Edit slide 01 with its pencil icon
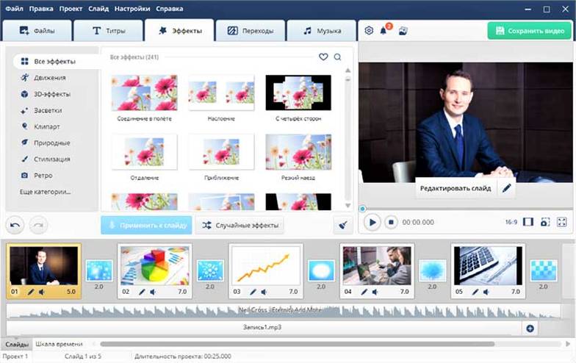The height and width of the screenshot is (363, 576). (x=31, y=292)
